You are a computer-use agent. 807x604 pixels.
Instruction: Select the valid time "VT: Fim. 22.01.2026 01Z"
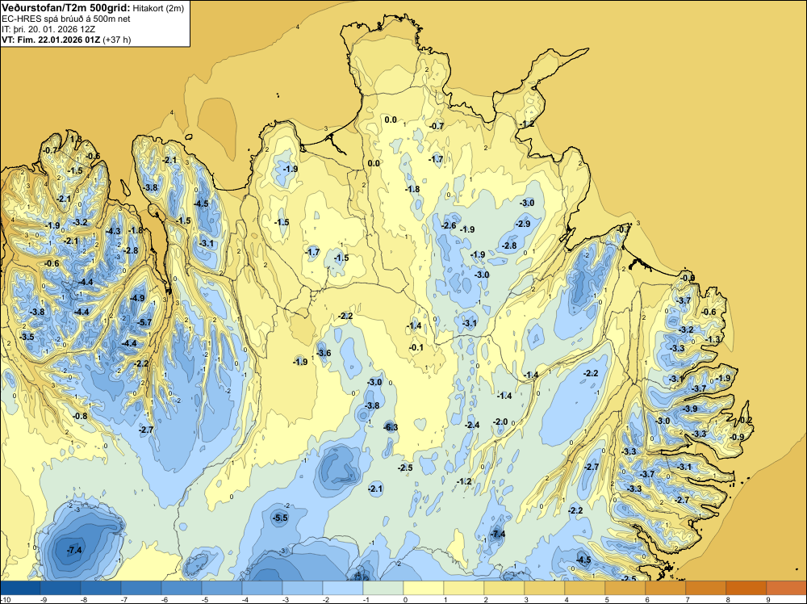click(52, 40)
